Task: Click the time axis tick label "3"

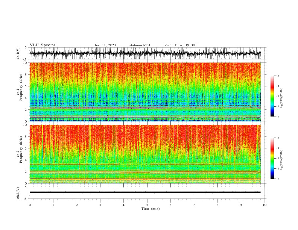Action: [x=100, y=205]
